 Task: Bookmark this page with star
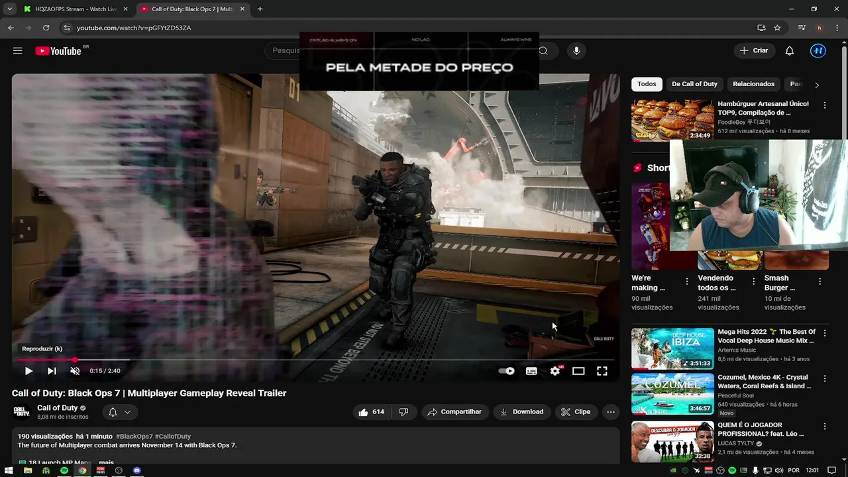(x=777, y=28)
